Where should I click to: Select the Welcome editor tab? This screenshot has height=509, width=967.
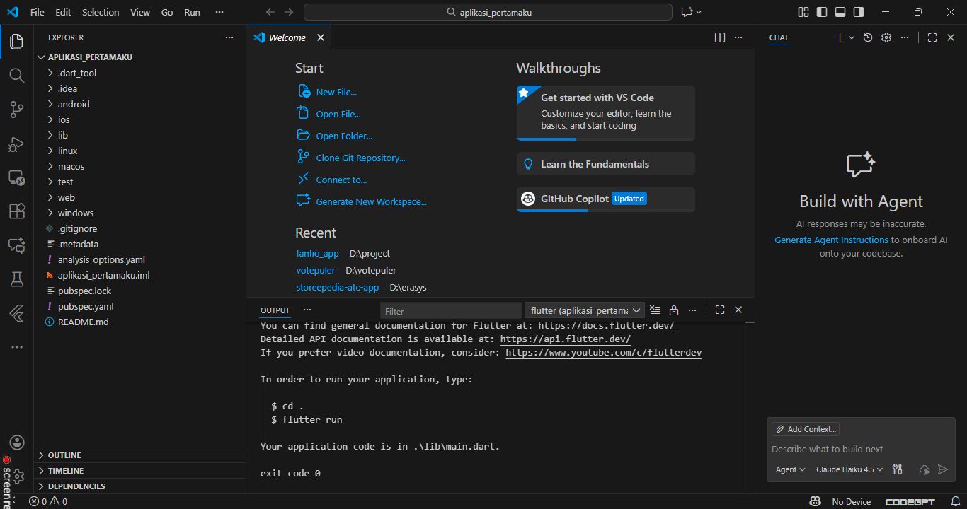pyautogui.click(x=289, y=37)
